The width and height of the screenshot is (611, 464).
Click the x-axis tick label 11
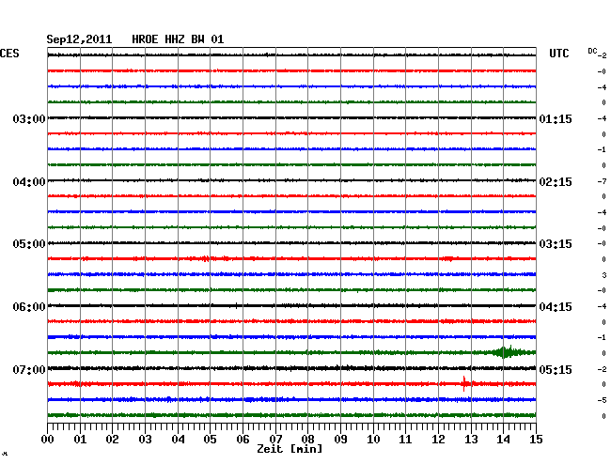(x=405, y=439)
